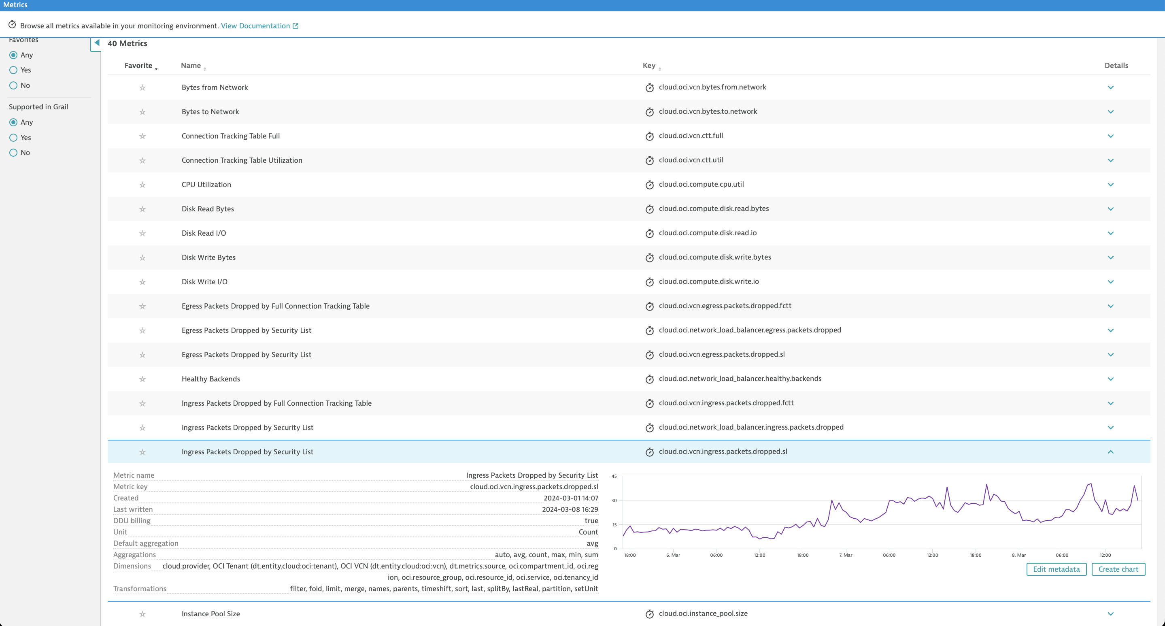The width and height of the screenshot is (1165, 626).
Task: Expand details for Healthy Backends
Action: pos(1111,379)
